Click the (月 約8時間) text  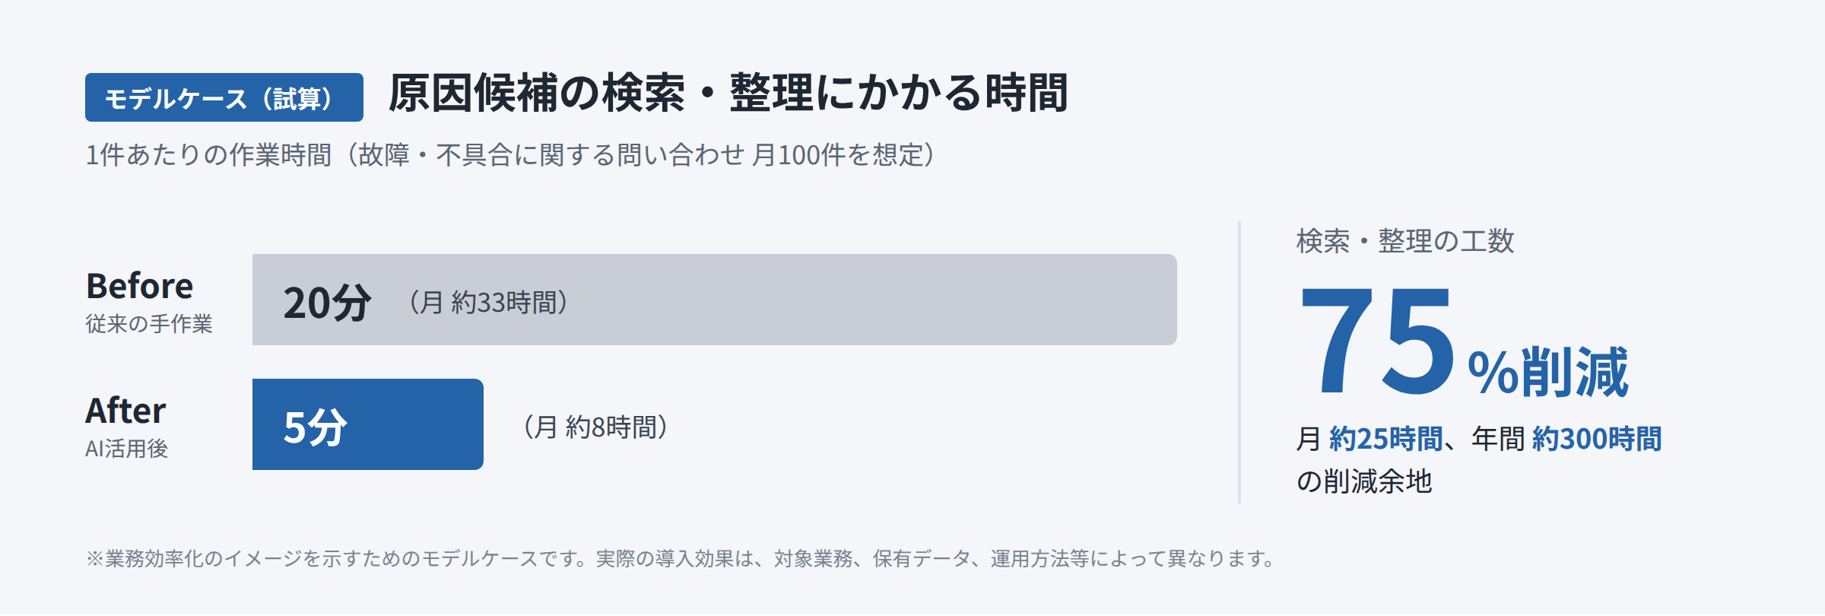pos(595,427)
